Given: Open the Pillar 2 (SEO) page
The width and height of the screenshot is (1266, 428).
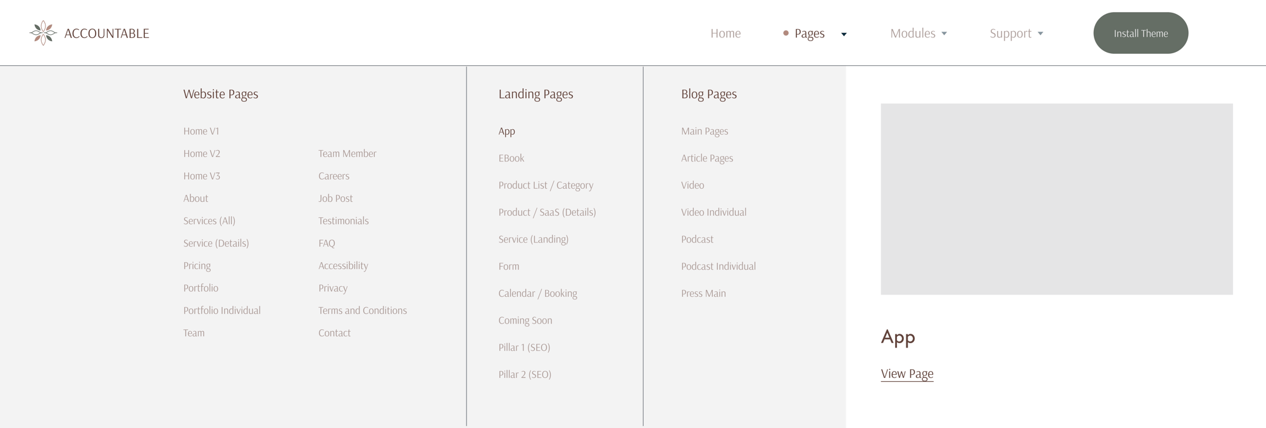Looking at the screenshot, I should click(524, 374).
